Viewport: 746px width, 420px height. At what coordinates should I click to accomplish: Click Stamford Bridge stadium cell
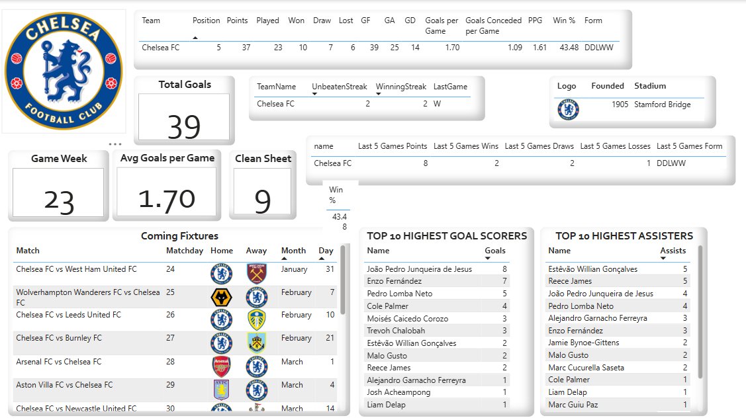point(662,104)
